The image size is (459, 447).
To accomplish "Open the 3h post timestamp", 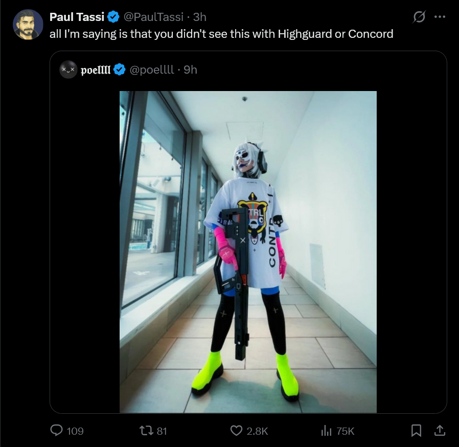I will [x=200, y=17].
